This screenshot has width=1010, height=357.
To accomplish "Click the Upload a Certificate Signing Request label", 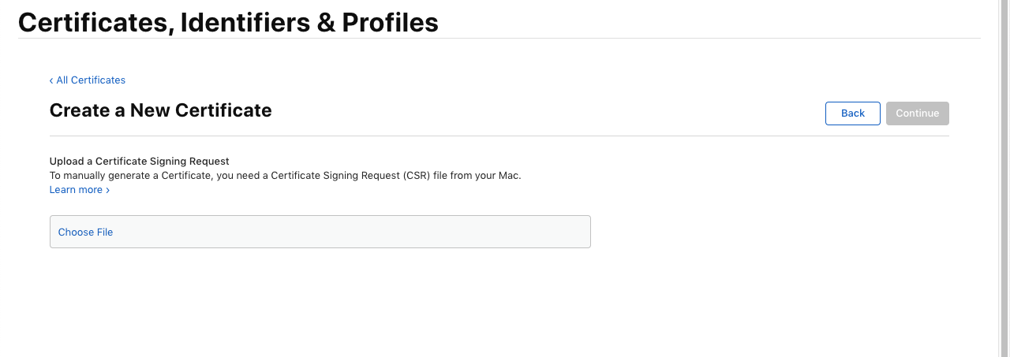I will pos(139,162).
